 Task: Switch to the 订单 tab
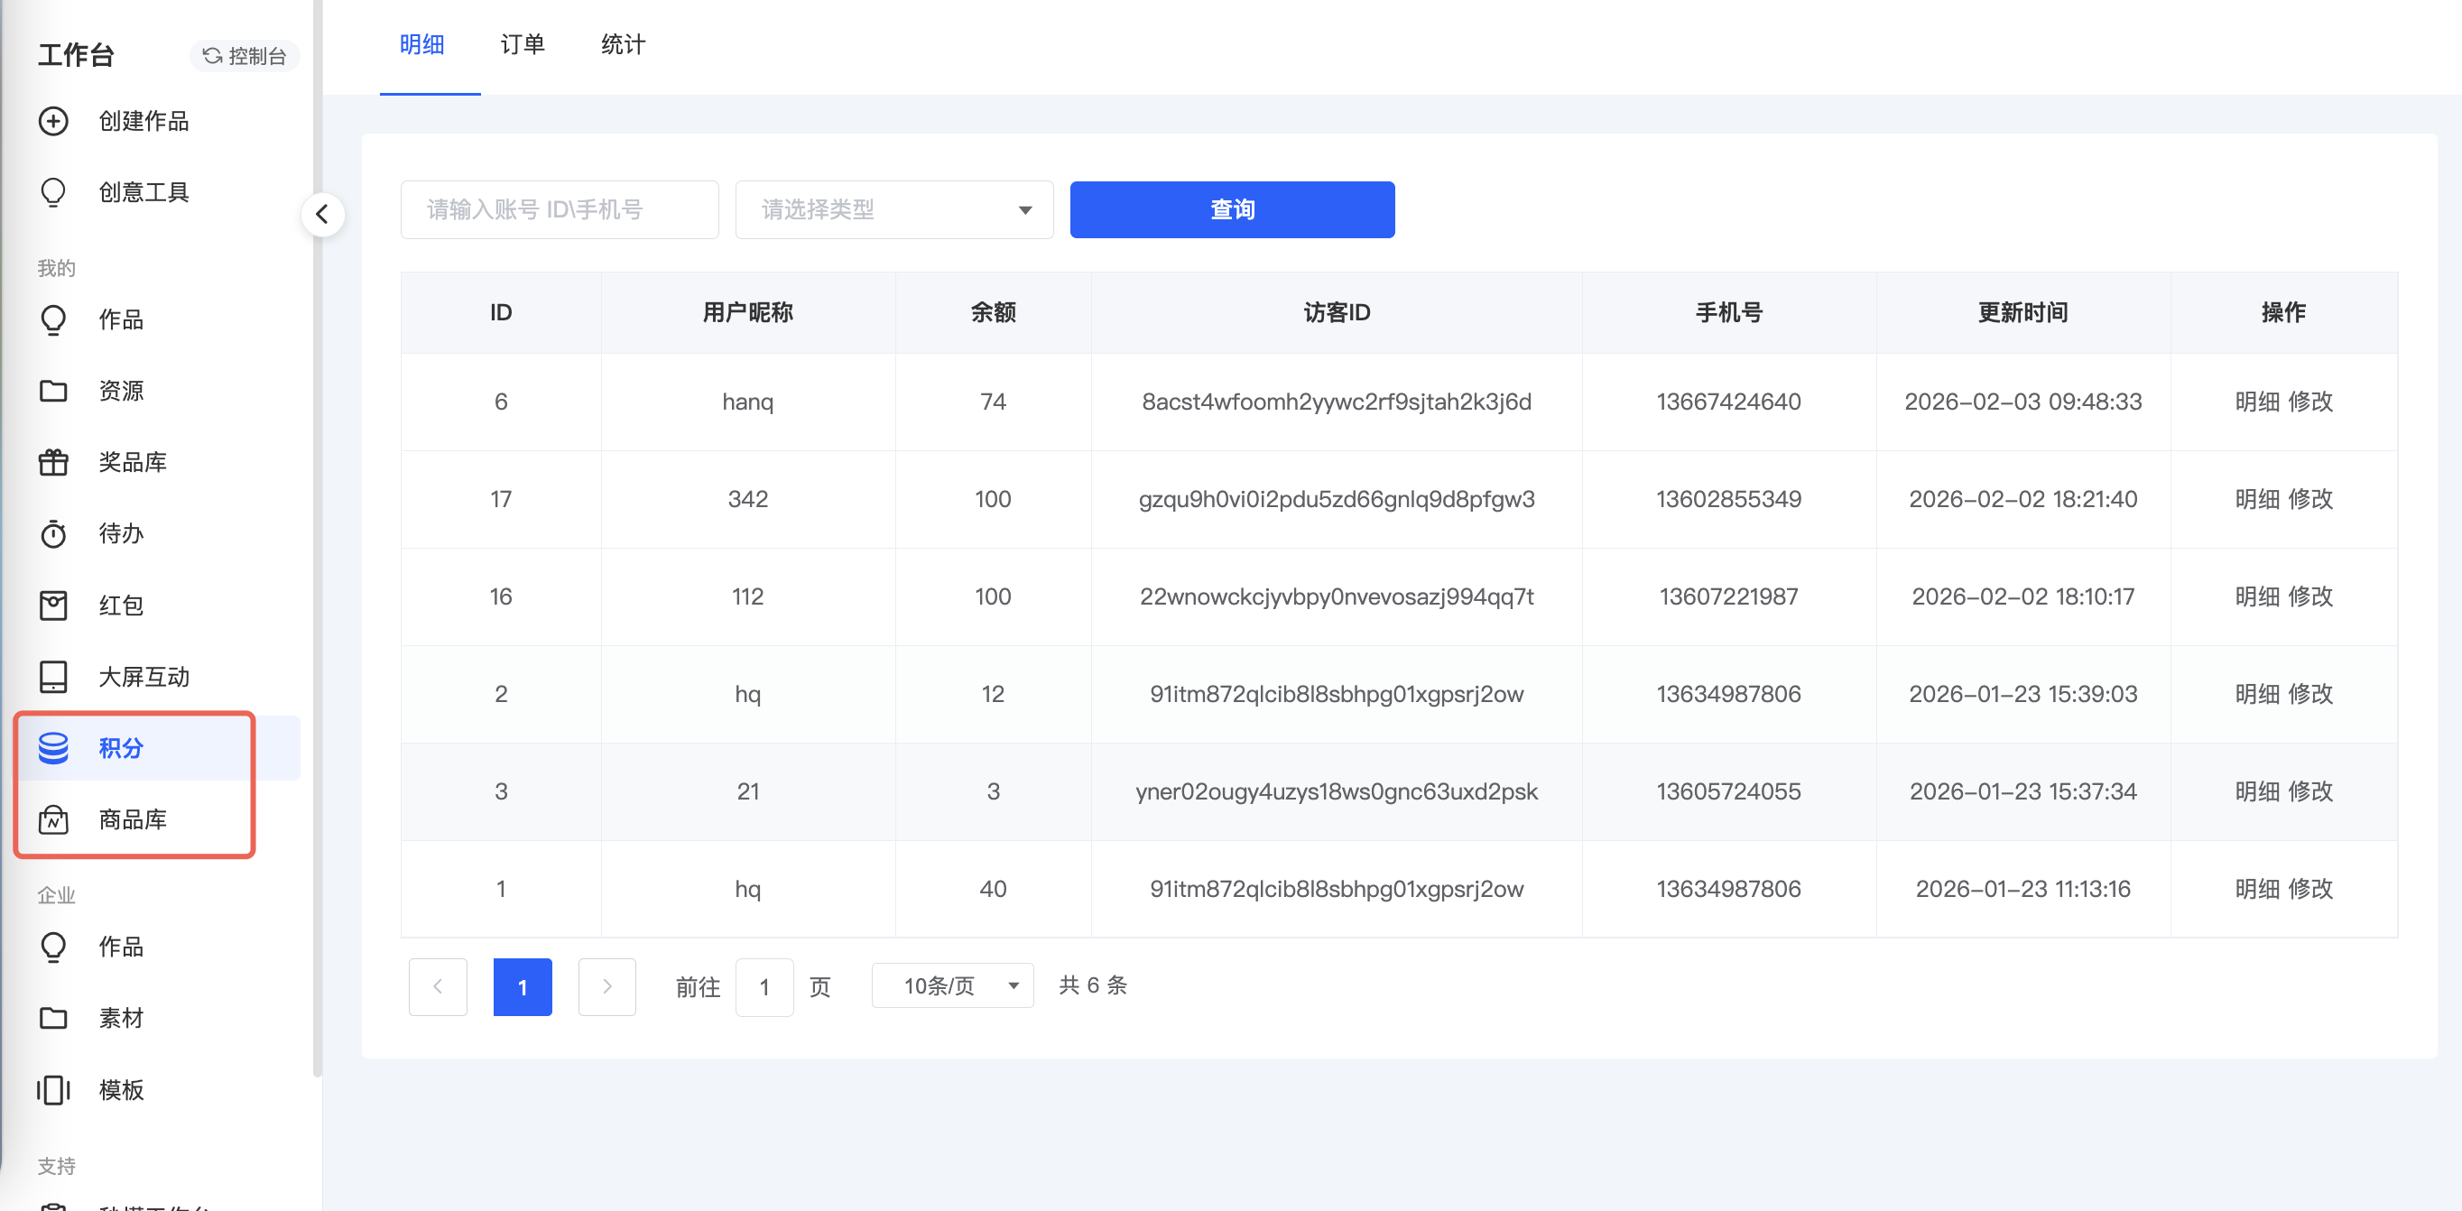[522, 45]
